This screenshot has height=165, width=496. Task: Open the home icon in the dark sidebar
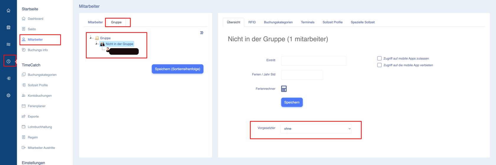coord(9,11)
